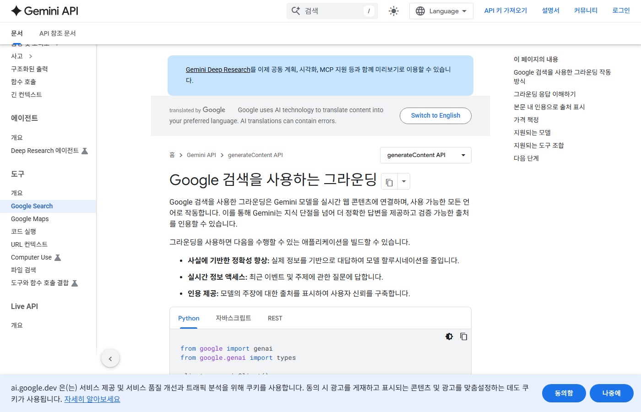Click the 로그인 link
Viewport: 641px width, 412px height.
click(x=621, y=11)
